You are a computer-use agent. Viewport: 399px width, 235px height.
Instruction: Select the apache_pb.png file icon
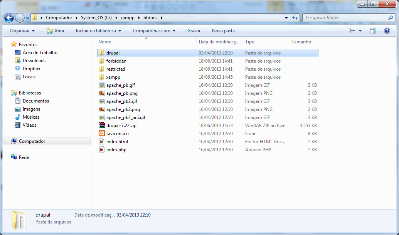click(x=101, y=93)
